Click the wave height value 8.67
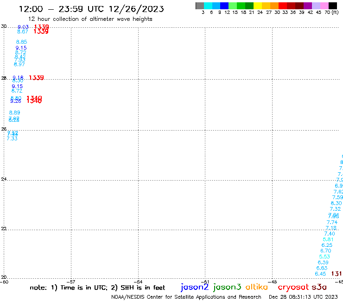 click(23, 31)
